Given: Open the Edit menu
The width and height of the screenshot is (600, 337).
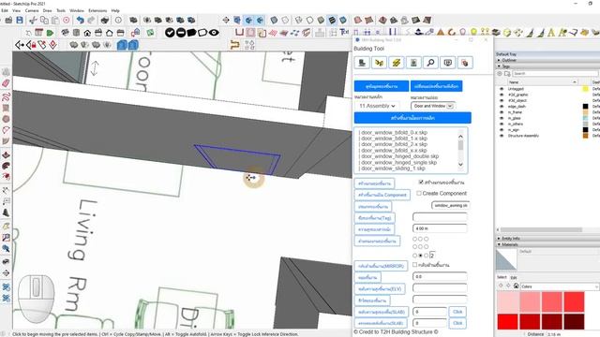Looking at the screenshot, I should [x=5, y=10].
